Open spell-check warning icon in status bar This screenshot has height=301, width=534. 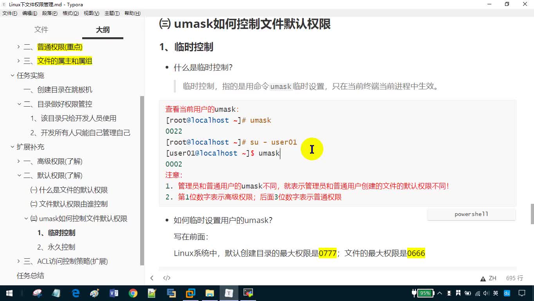click(x=483, y=278)
